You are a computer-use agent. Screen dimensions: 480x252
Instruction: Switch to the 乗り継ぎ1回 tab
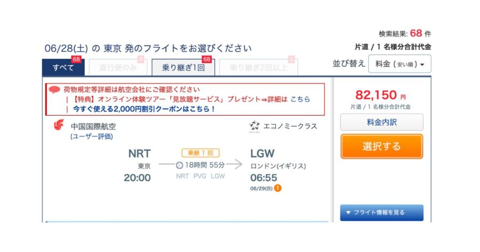(x=183, y=67)
